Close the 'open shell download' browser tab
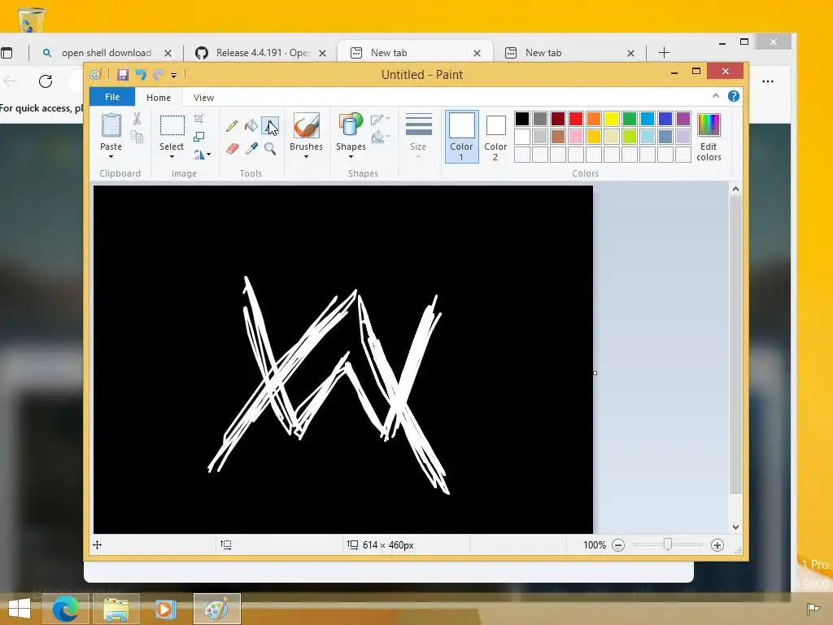This screenshot has height=625, width=833. click(x=168, y=53)
